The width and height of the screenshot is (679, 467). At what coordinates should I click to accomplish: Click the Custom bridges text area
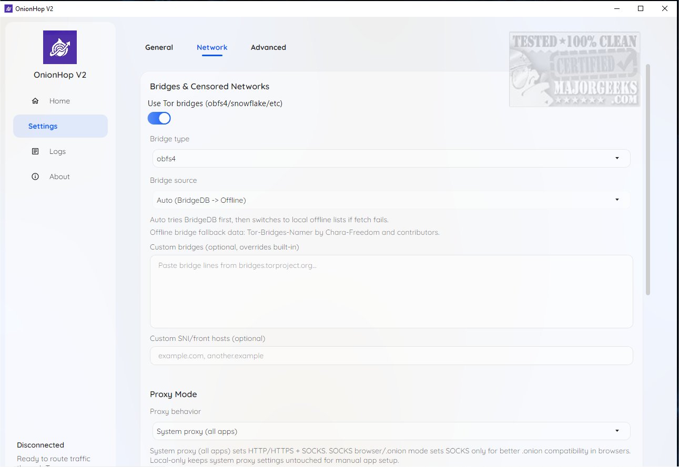click(391, 292)
